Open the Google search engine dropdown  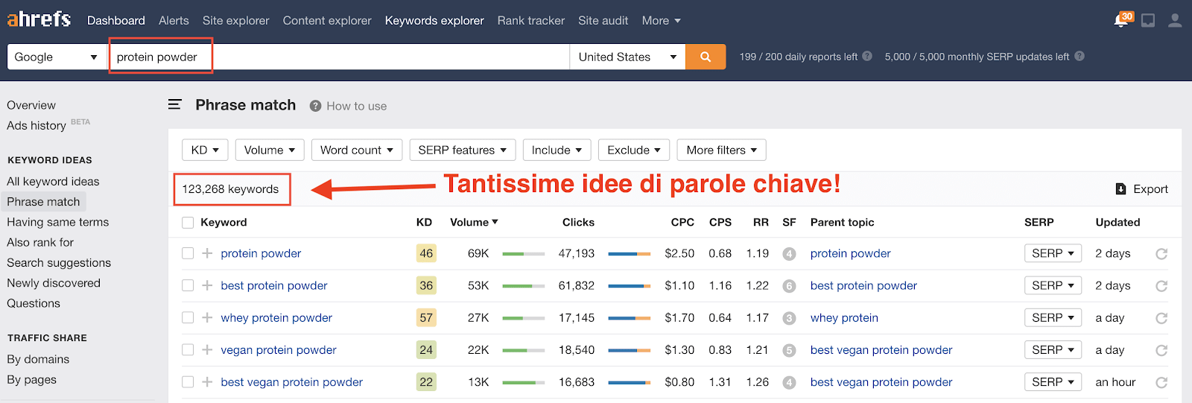pyautogui.click(x=57, y=57)
